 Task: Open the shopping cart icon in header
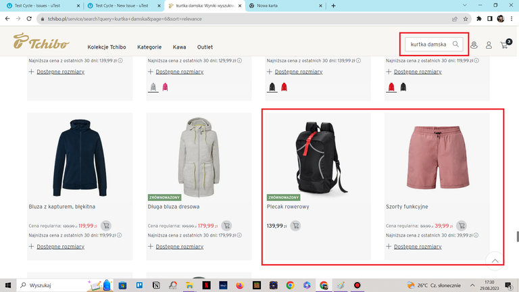point(504,45)
